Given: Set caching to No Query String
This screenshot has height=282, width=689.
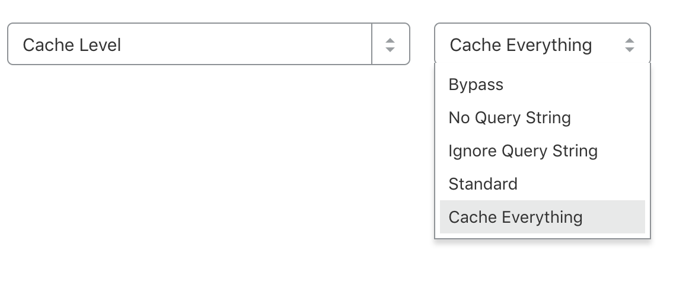Looking at the screenshot, I should pyautogui.click(x=509, y=118).
